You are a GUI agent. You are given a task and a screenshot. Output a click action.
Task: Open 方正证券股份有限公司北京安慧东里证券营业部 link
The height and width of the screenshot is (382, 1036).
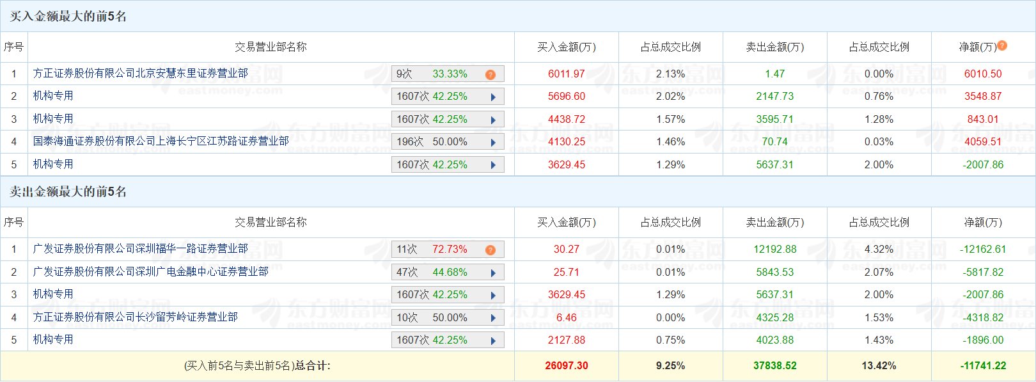pyautogui.click(x=141, y=74)
